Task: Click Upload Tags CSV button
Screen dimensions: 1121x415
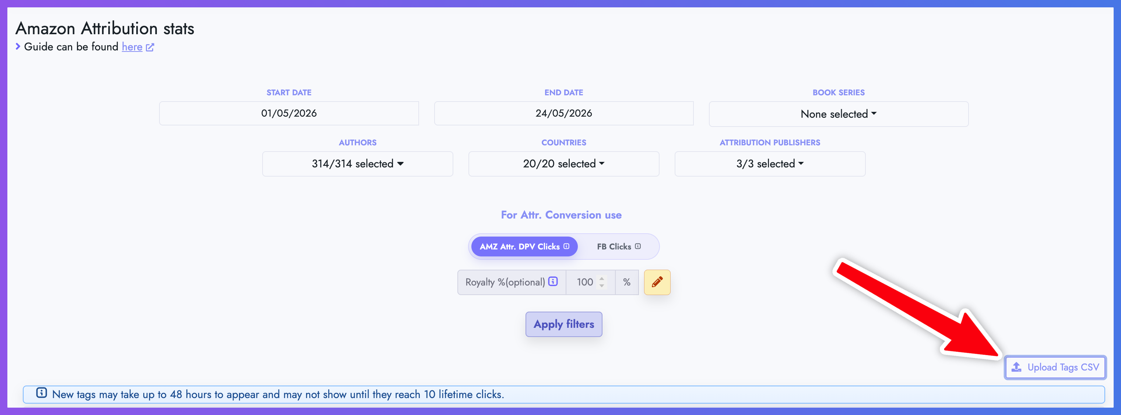Action: 1055,368
